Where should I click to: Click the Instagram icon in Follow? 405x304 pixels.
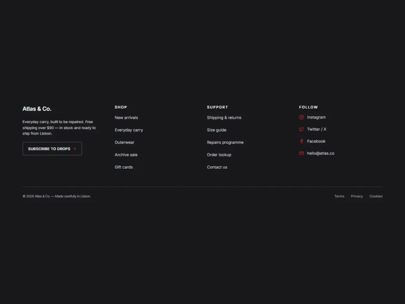point(301,117)
